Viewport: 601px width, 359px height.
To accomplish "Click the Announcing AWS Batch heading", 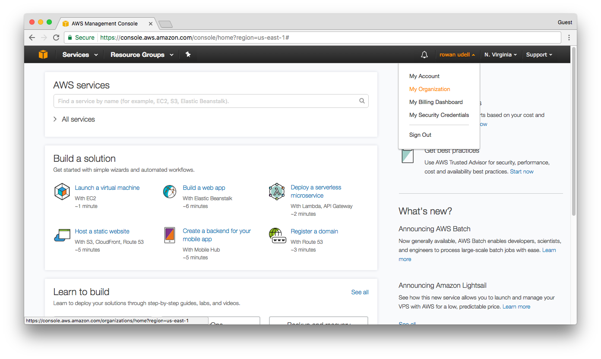I will (x=434, y=229).
